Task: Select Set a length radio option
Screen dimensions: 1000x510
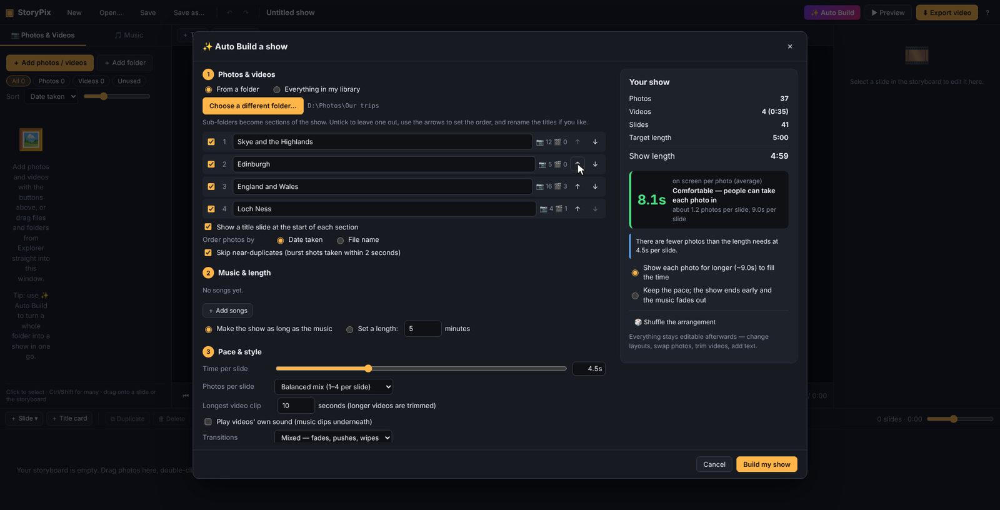Action: click(350, 329)
